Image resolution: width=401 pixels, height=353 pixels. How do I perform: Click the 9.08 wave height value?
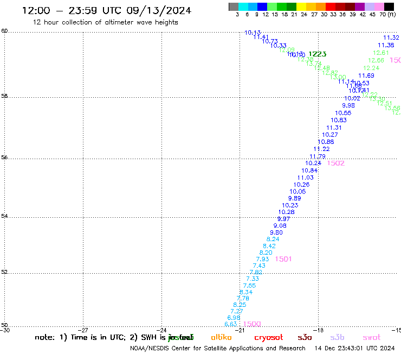click(280, 225)
